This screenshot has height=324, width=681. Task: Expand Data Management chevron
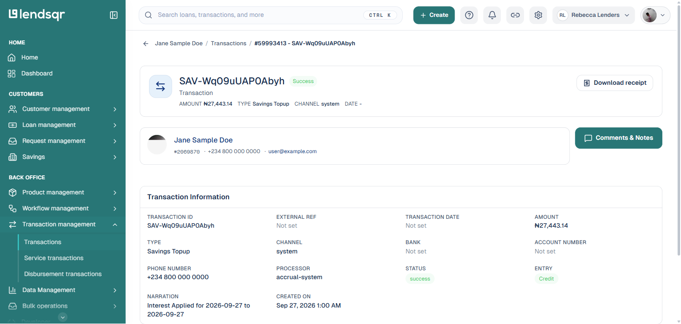(x=115, y=290)
